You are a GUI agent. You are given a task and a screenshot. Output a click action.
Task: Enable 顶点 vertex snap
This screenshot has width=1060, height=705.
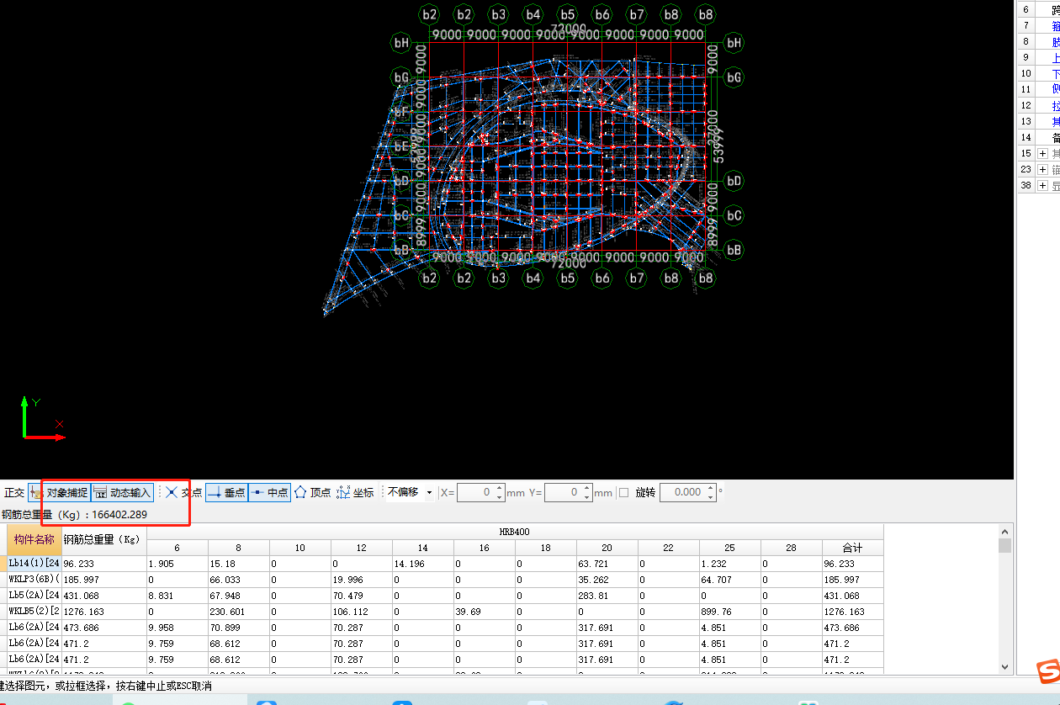pyautogui.click(x=312, y=493)
